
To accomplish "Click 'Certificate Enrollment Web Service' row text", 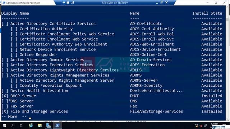I will 59,39.
